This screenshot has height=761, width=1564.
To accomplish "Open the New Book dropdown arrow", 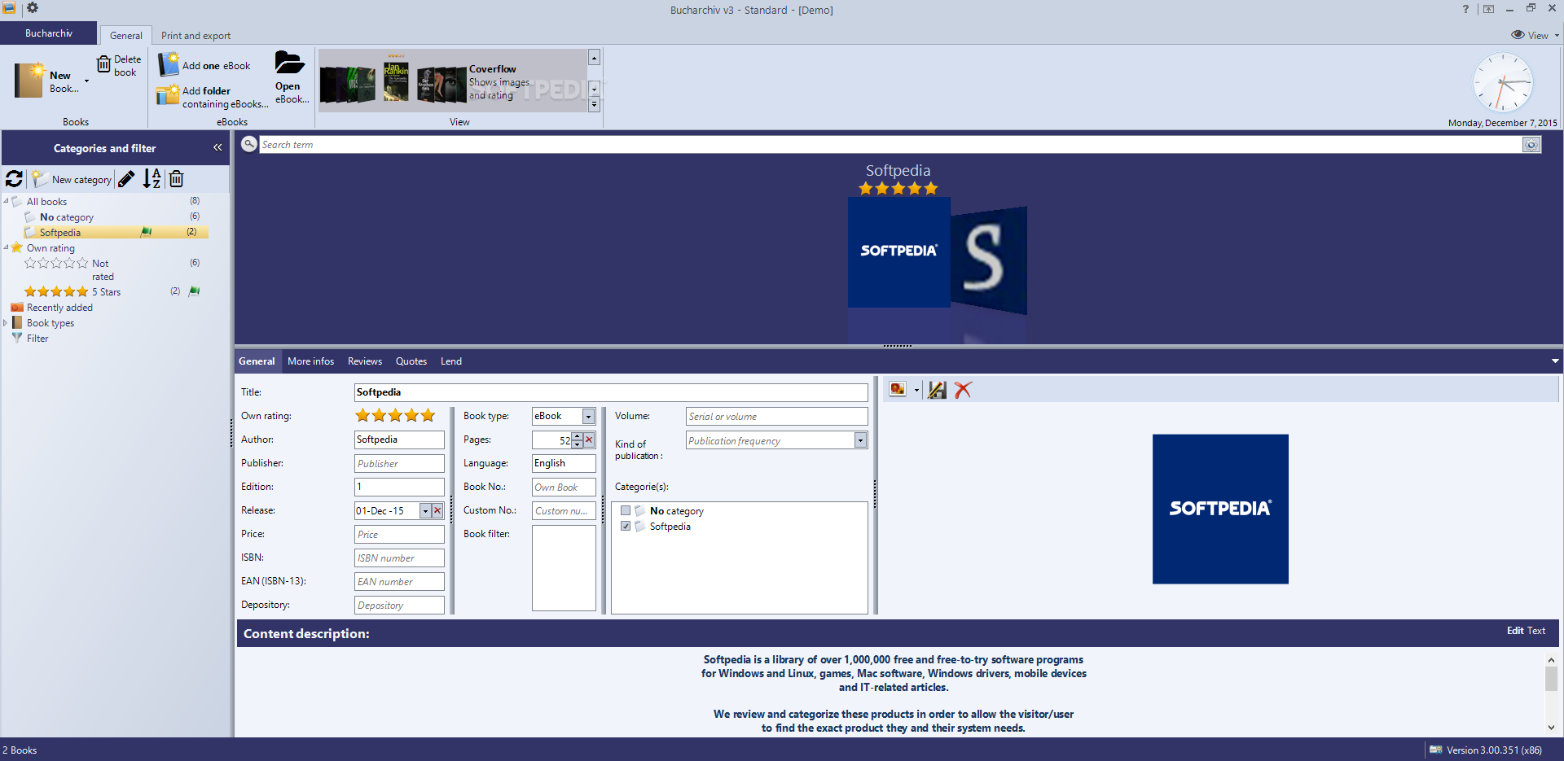I will click(86, 81).
